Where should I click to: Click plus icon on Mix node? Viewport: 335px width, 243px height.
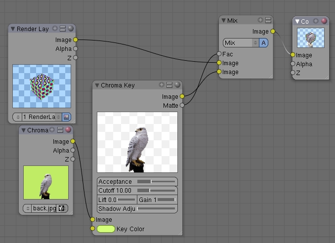point(260,20)
